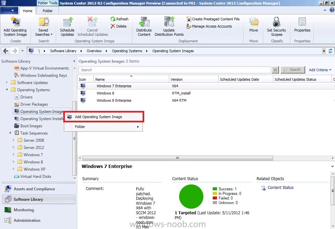Switch to the Monitoring workspace
Screen dimensions: 335x229
tap(24, 210)
